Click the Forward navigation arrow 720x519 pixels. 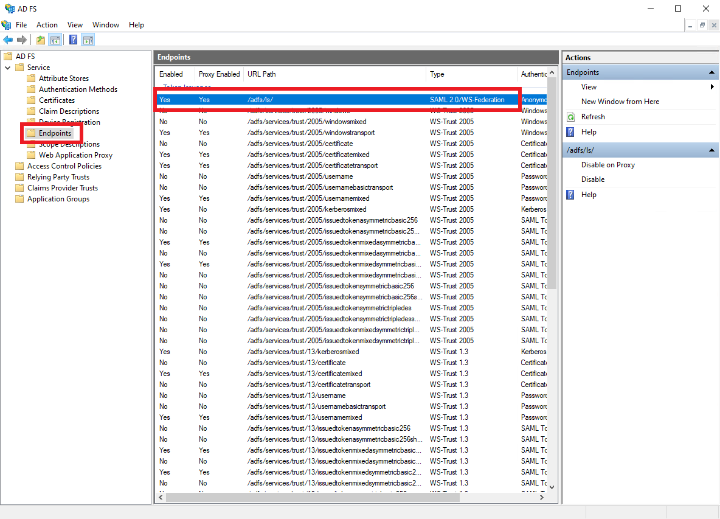22,40
